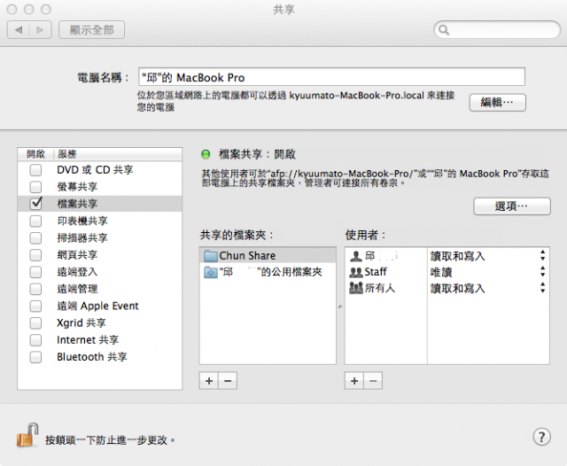The image size is (567, 466).
Task: Go forward with the right arrow button
Action: [x=40, y=29]
